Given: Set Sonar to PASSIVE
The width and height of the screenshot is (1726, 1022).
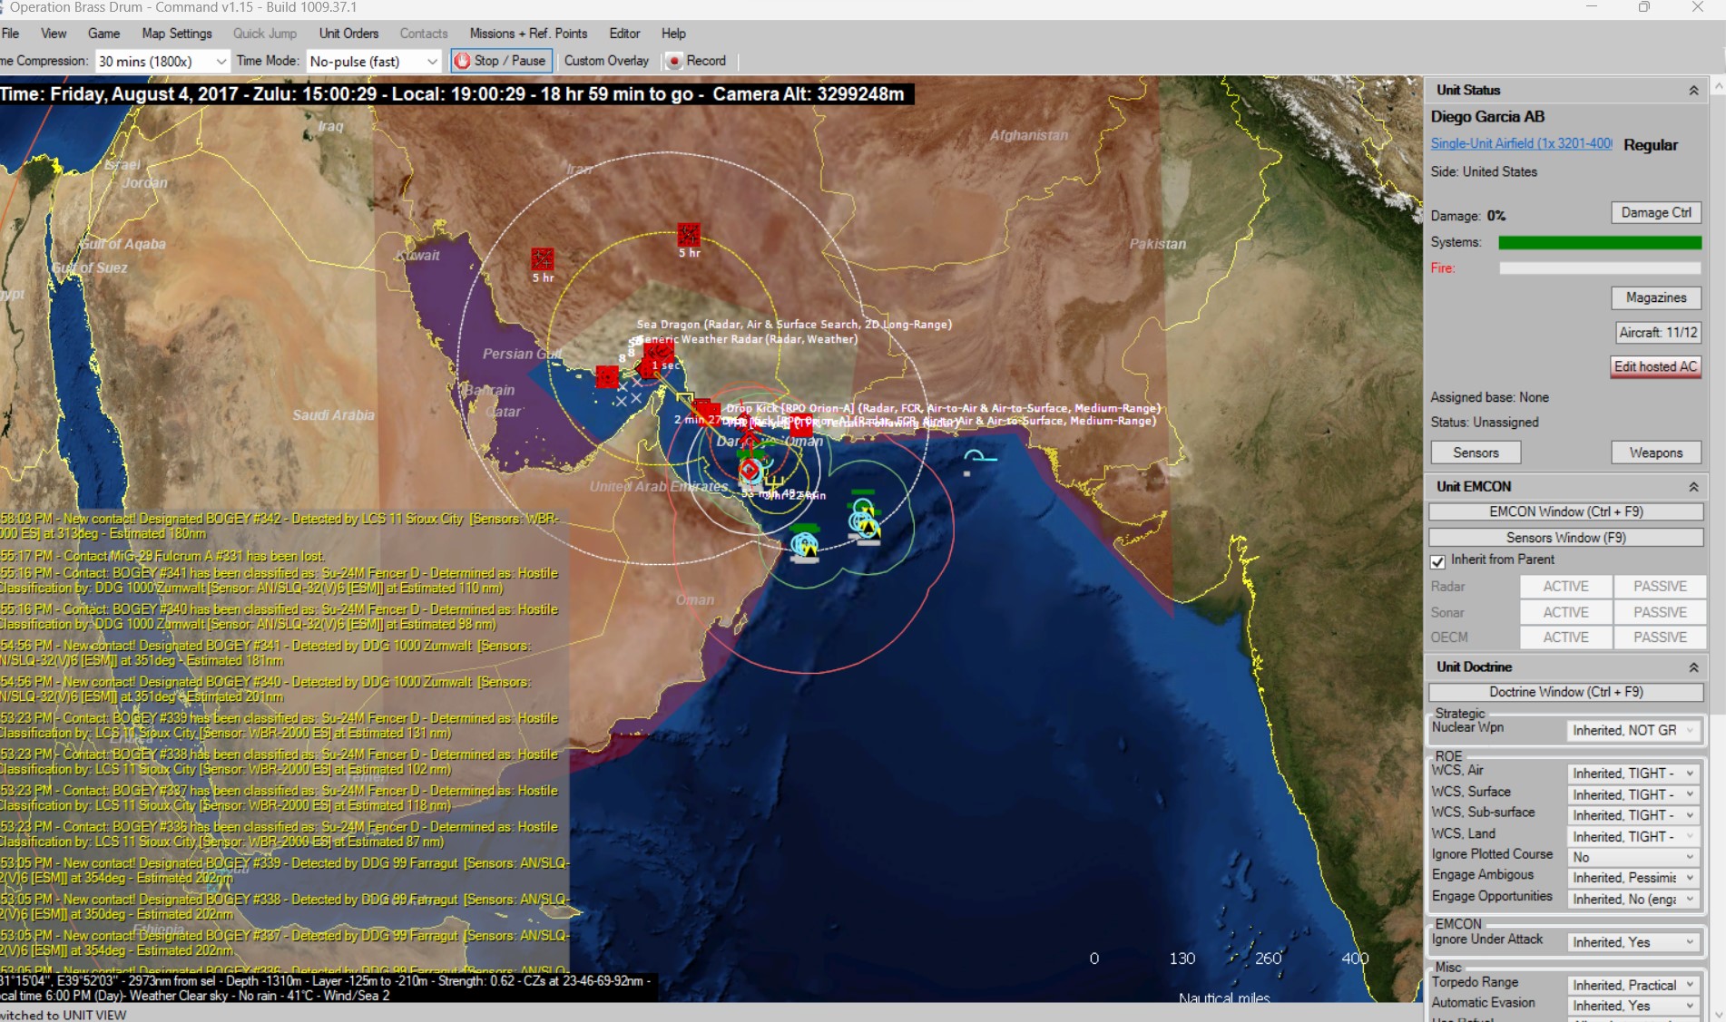Looking at the screenshot, I should tap(1660, 612).
